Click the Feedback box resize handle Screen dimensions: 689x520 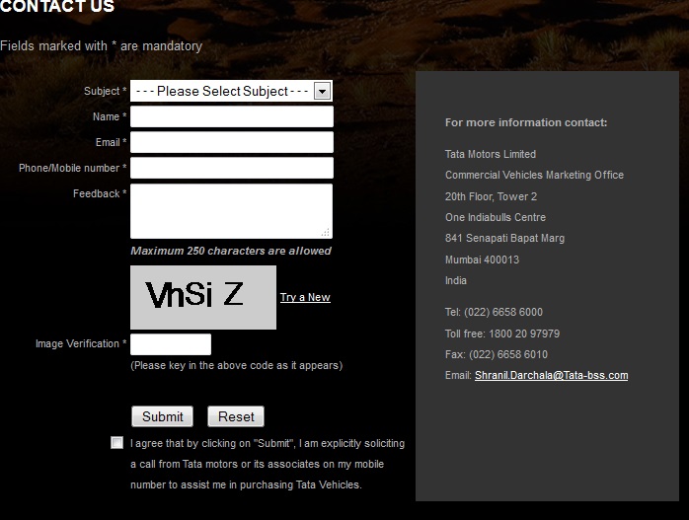pos(326,232)
